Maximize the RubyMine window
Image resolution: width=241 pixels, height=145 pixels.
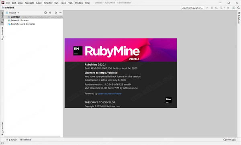tap(229, 3)
